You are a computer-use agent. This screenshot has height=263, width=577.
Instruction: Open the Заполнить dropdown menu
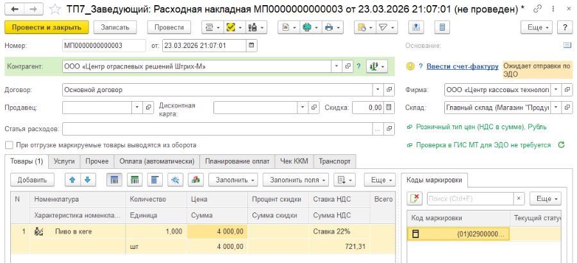[x=233, y=180]
